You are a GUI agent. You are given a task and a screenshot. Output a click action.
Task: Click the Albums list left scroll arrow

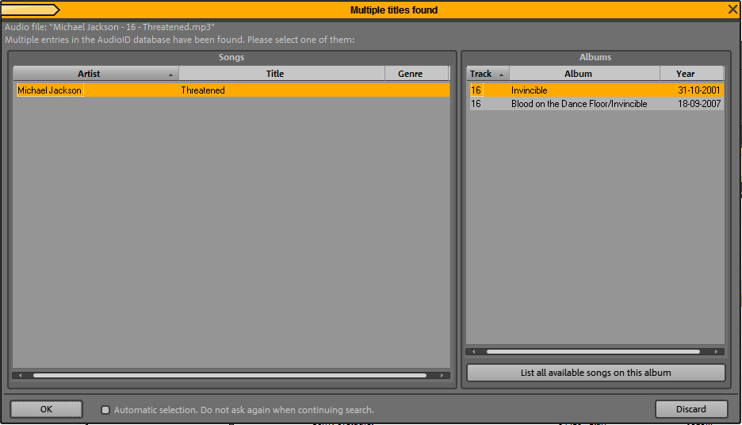(x=474, y=351)
